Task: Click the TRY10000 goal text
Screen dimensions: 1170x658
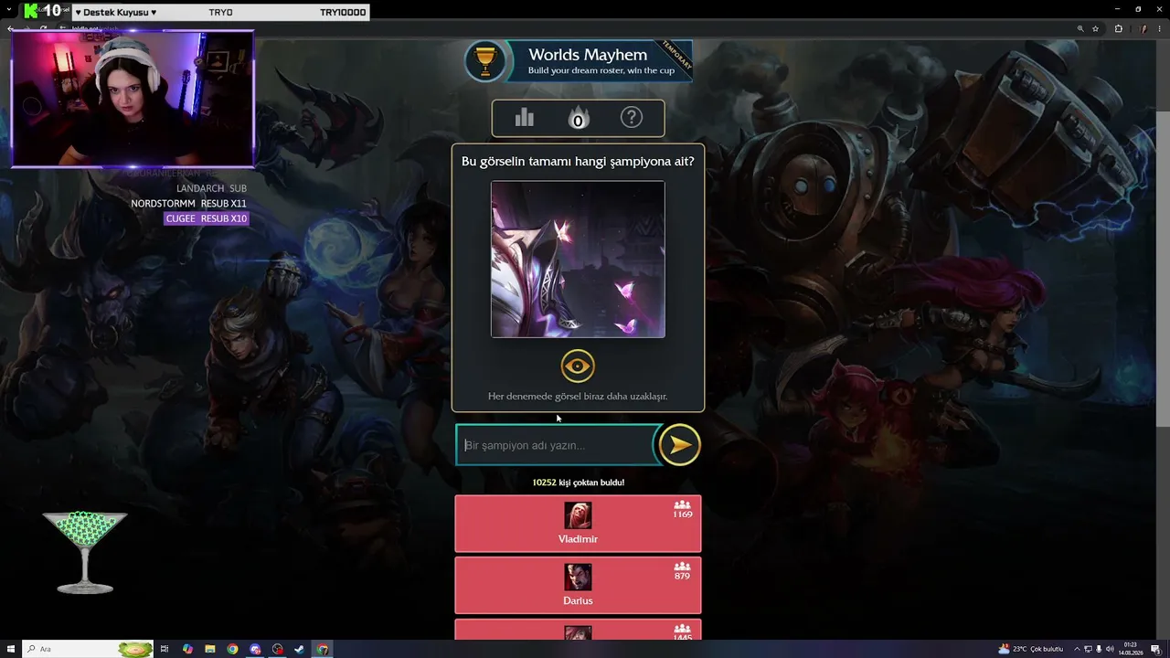Action: coord(343,13)
